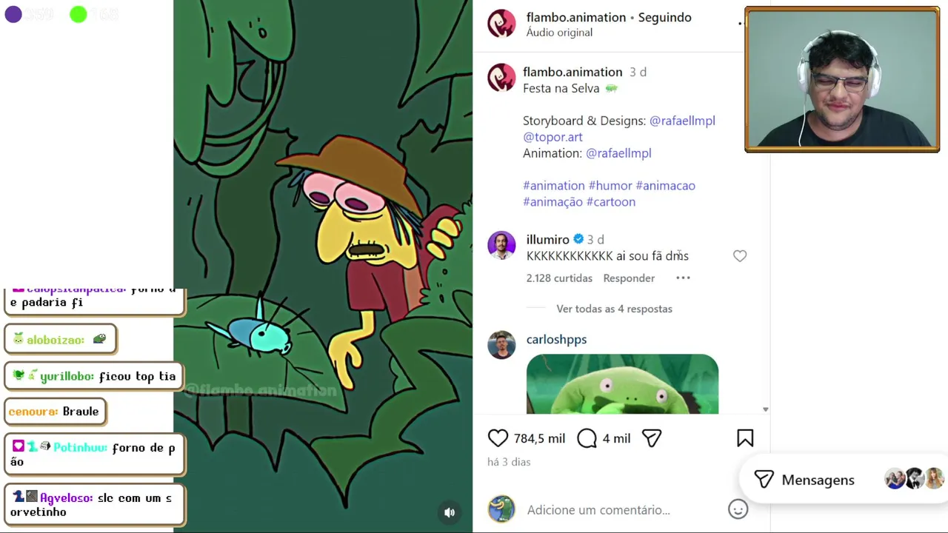
Task: Unmute the video with the speaker icon
Action: pyautogui.click(x=450, y=512)
